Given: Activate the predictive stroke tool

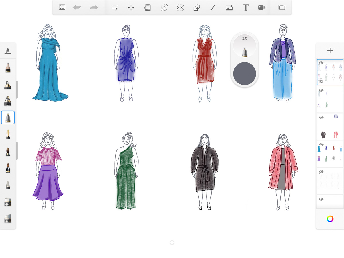Looking at the screenshot, I should (213, 7).
